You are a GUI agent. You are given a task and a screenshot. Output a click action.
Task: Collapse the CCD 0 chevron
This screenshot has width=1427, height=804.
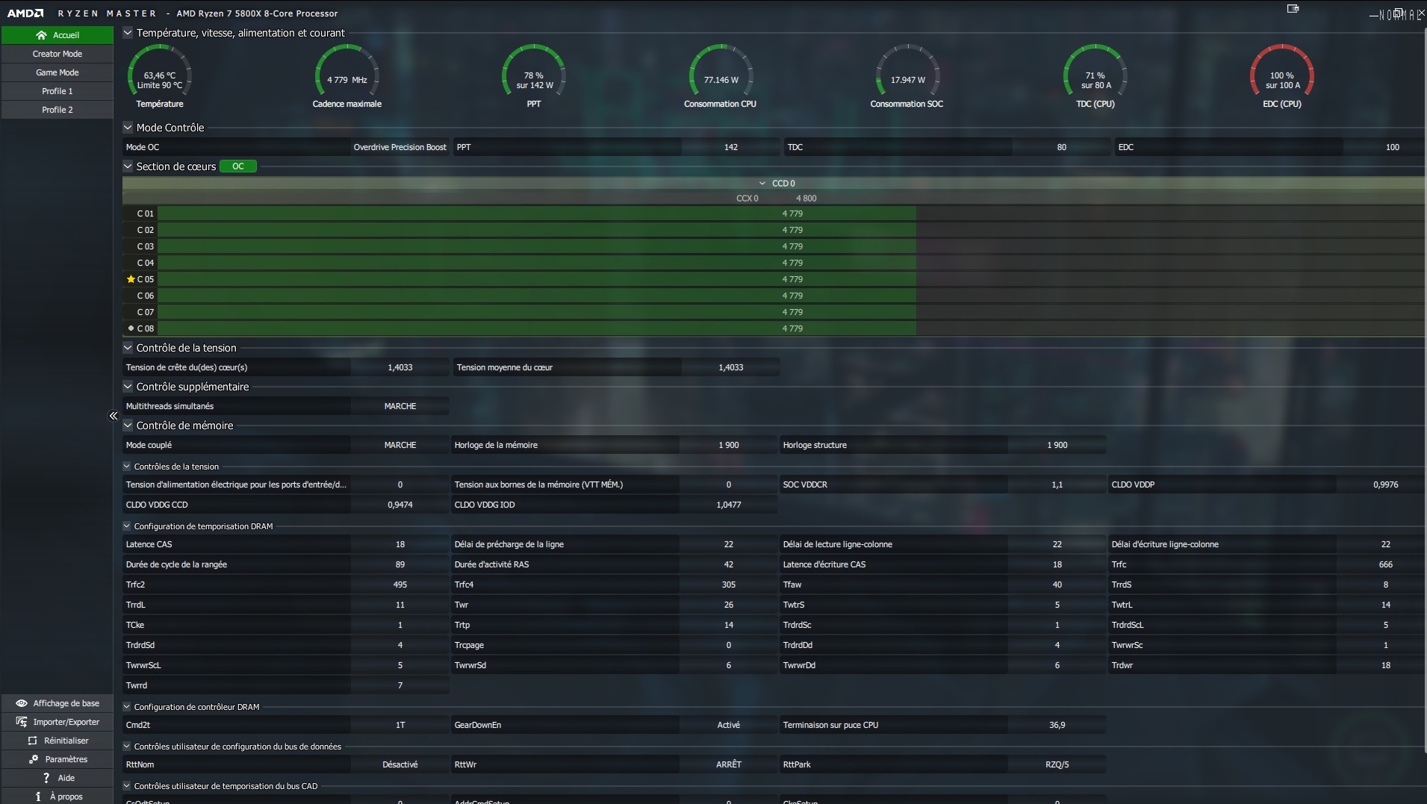point(762,184)
